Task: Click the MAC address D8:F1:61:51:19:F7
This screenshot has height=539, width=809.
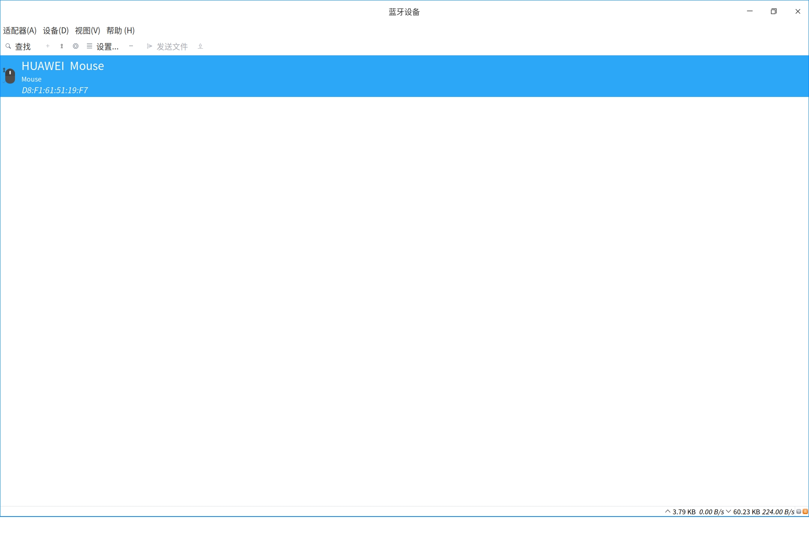Action: coord(55,90)
